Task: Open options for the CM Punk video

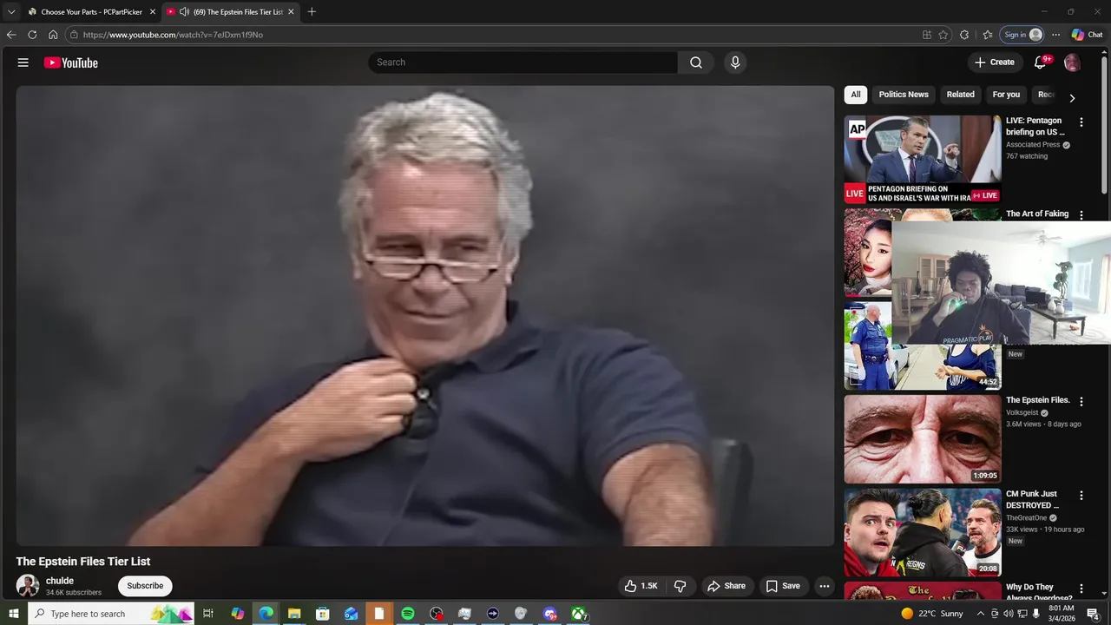Action: coord(1081,496)
